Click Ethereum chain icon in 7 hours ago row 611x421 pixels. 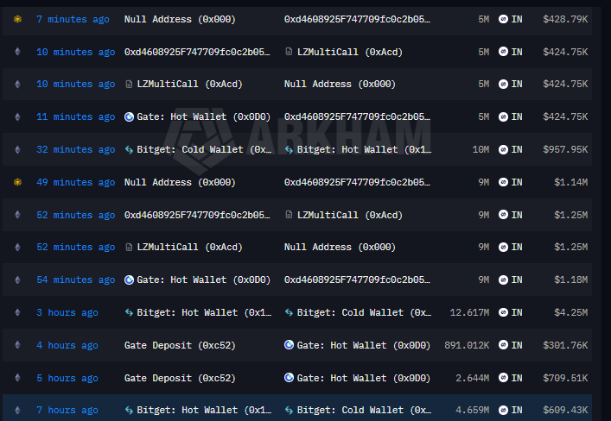pos(17,410)
